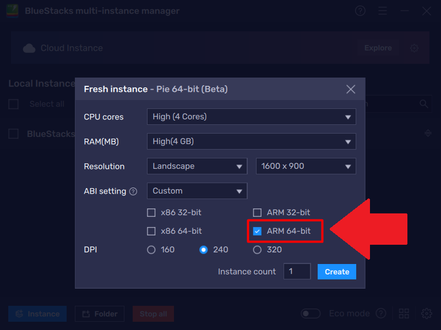This screenshot has height=330, width=441.
Task: Open Cloud Instance settings gear
Action: click(414, 48)
